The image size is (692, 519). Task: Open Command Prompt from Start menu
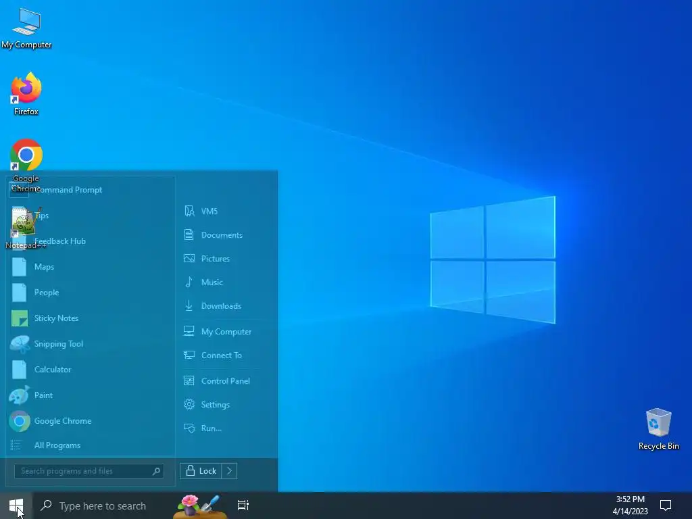tap(91, 190)
